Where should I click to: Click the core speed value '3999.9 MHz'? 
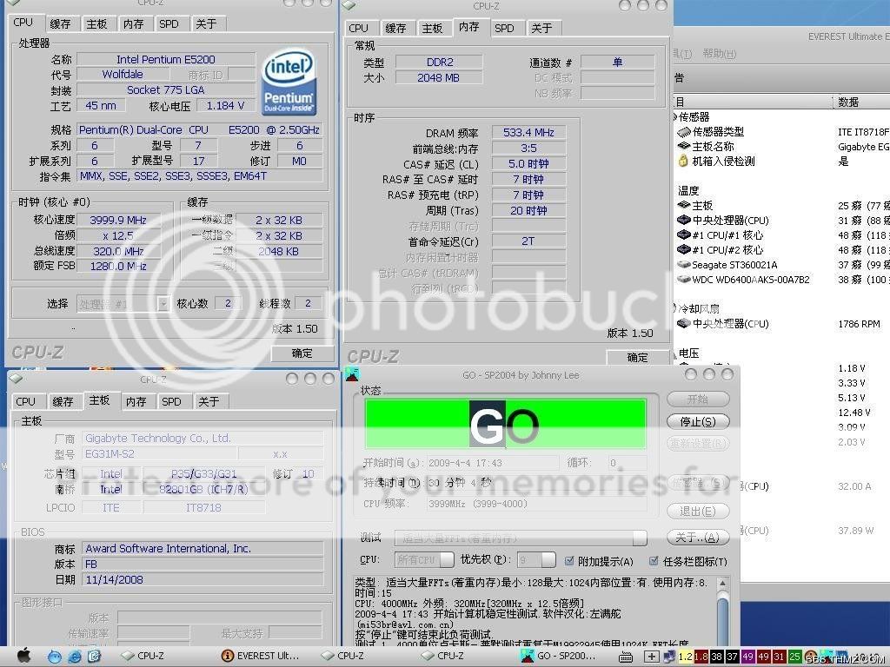point(118,220)
